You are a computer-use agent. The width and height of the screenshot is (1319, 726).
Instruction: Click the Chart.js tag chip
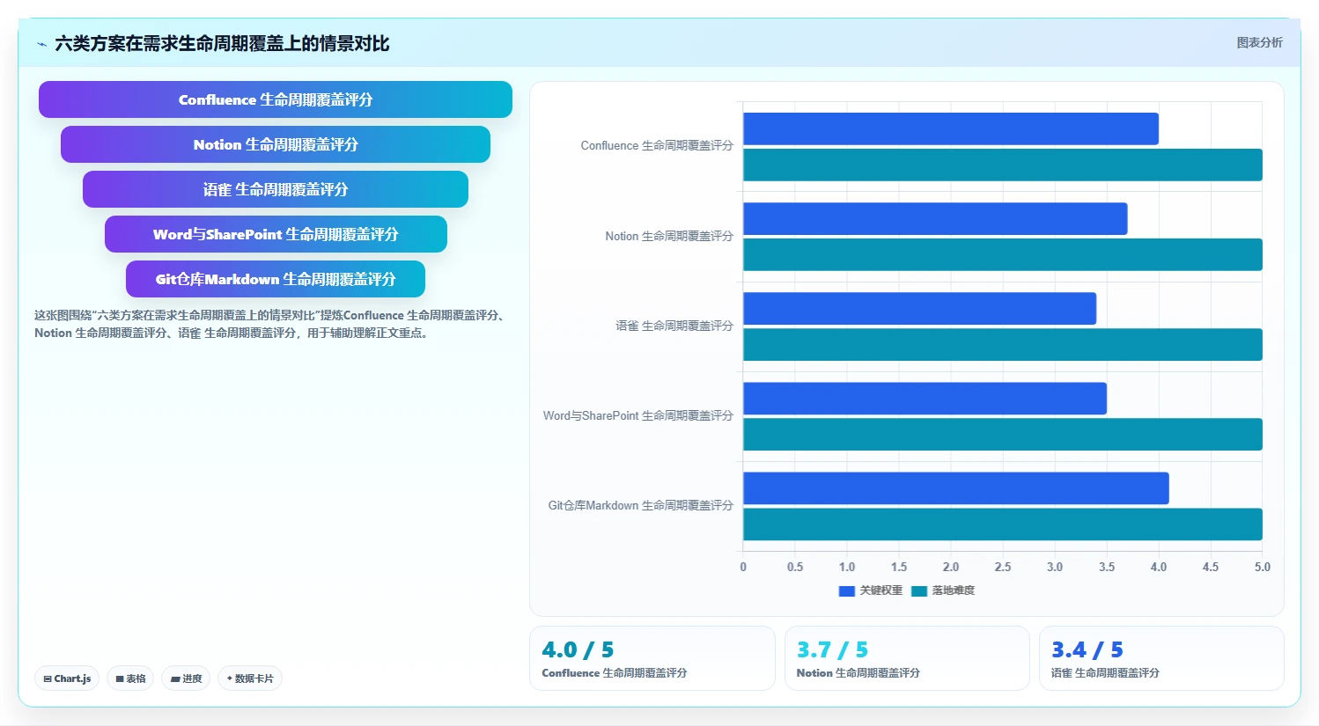67,678
